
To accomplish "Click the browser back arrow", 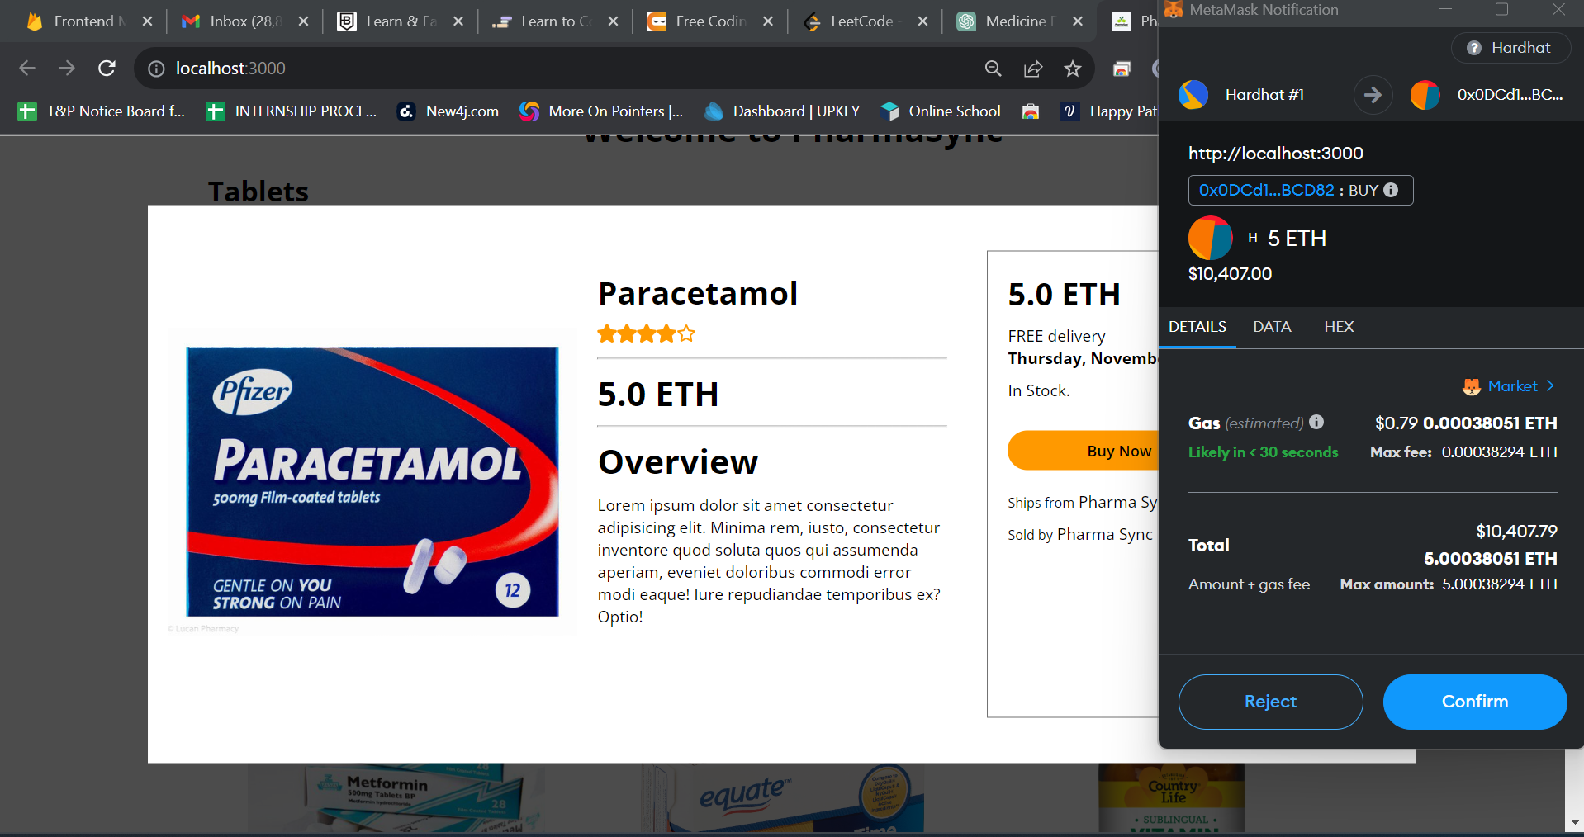I will (x=27, y=69).
